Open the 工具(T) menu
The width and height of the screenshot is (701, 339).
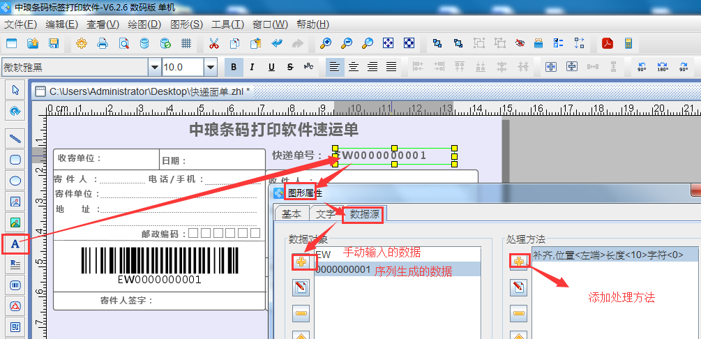[x=228, y=24]
